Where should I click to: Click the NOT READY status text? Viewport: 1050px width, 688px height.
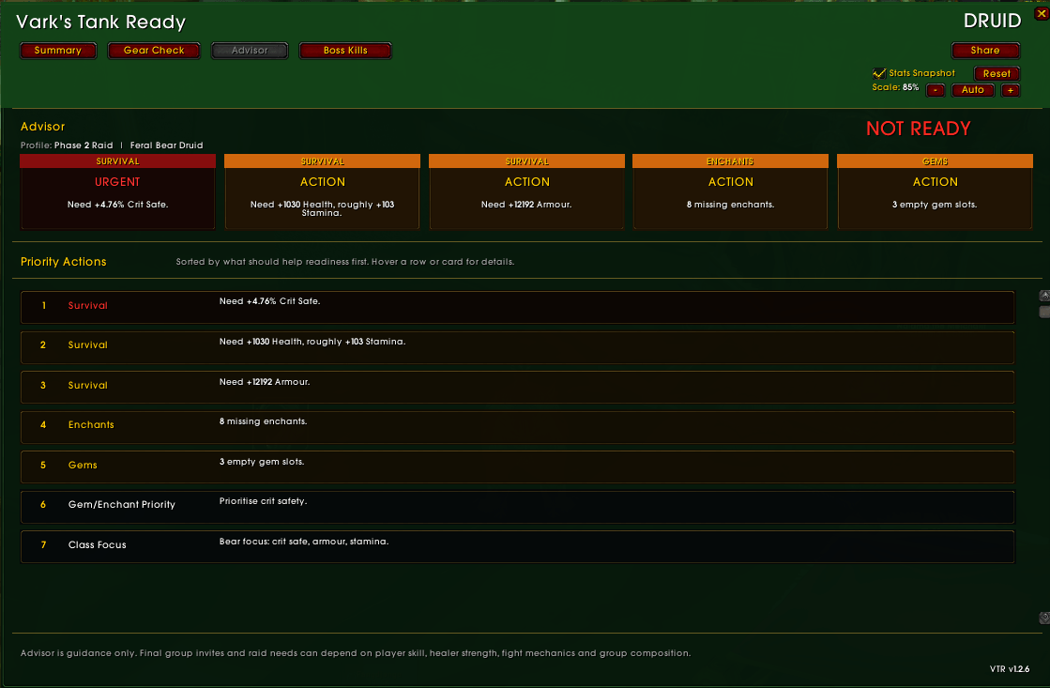[x=918, y=129]
